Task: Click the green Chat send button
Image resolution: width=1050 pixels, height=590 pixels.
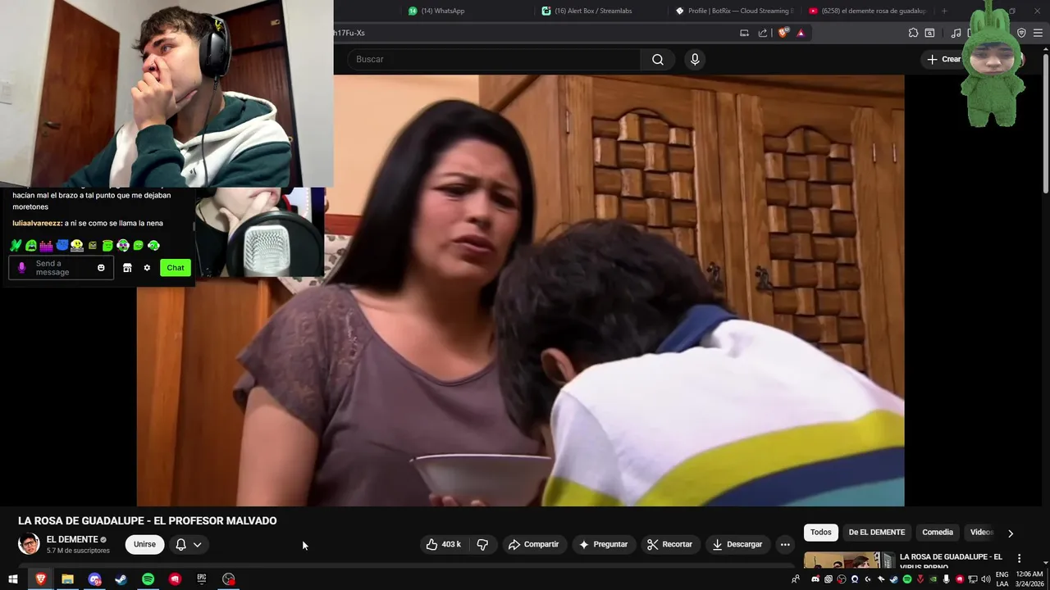Action: tap(176, 268)
